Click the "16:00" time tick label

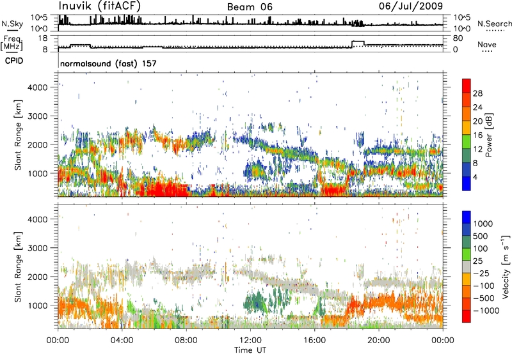[314, 341]
